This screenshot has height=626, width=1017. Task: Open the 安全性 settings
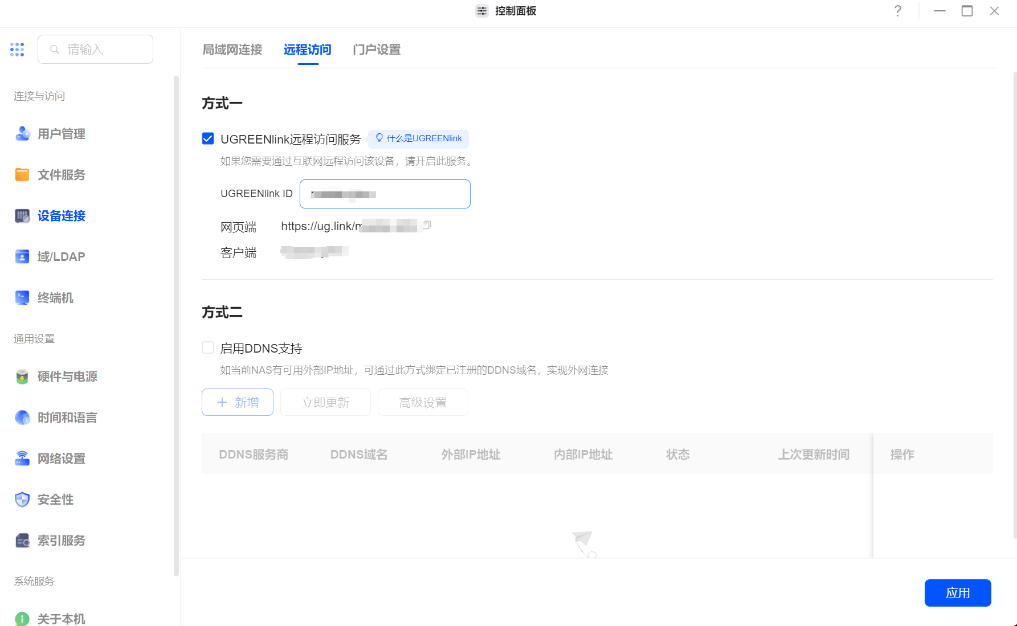55,500
